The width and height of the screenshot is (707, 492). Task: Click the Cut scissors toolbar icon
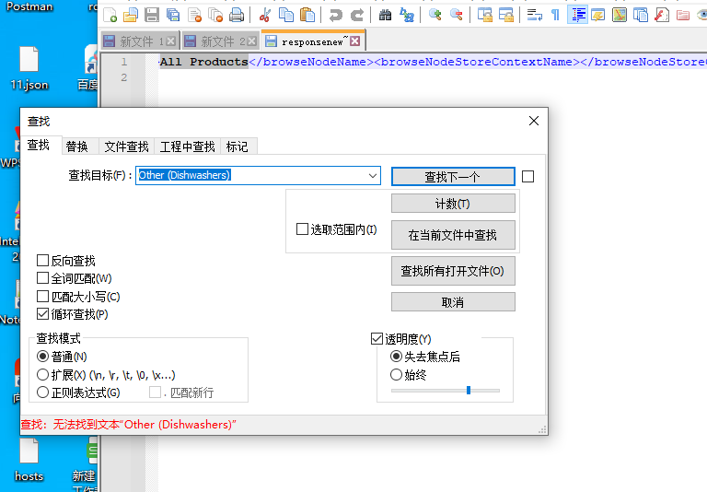(265, 16)
